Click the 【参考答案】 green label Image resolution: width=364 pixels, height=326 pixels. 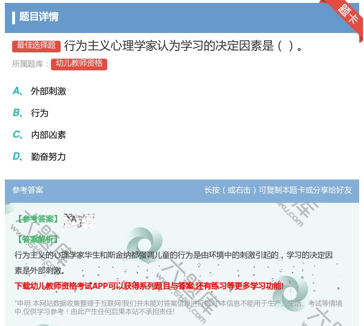click(37, 219)
